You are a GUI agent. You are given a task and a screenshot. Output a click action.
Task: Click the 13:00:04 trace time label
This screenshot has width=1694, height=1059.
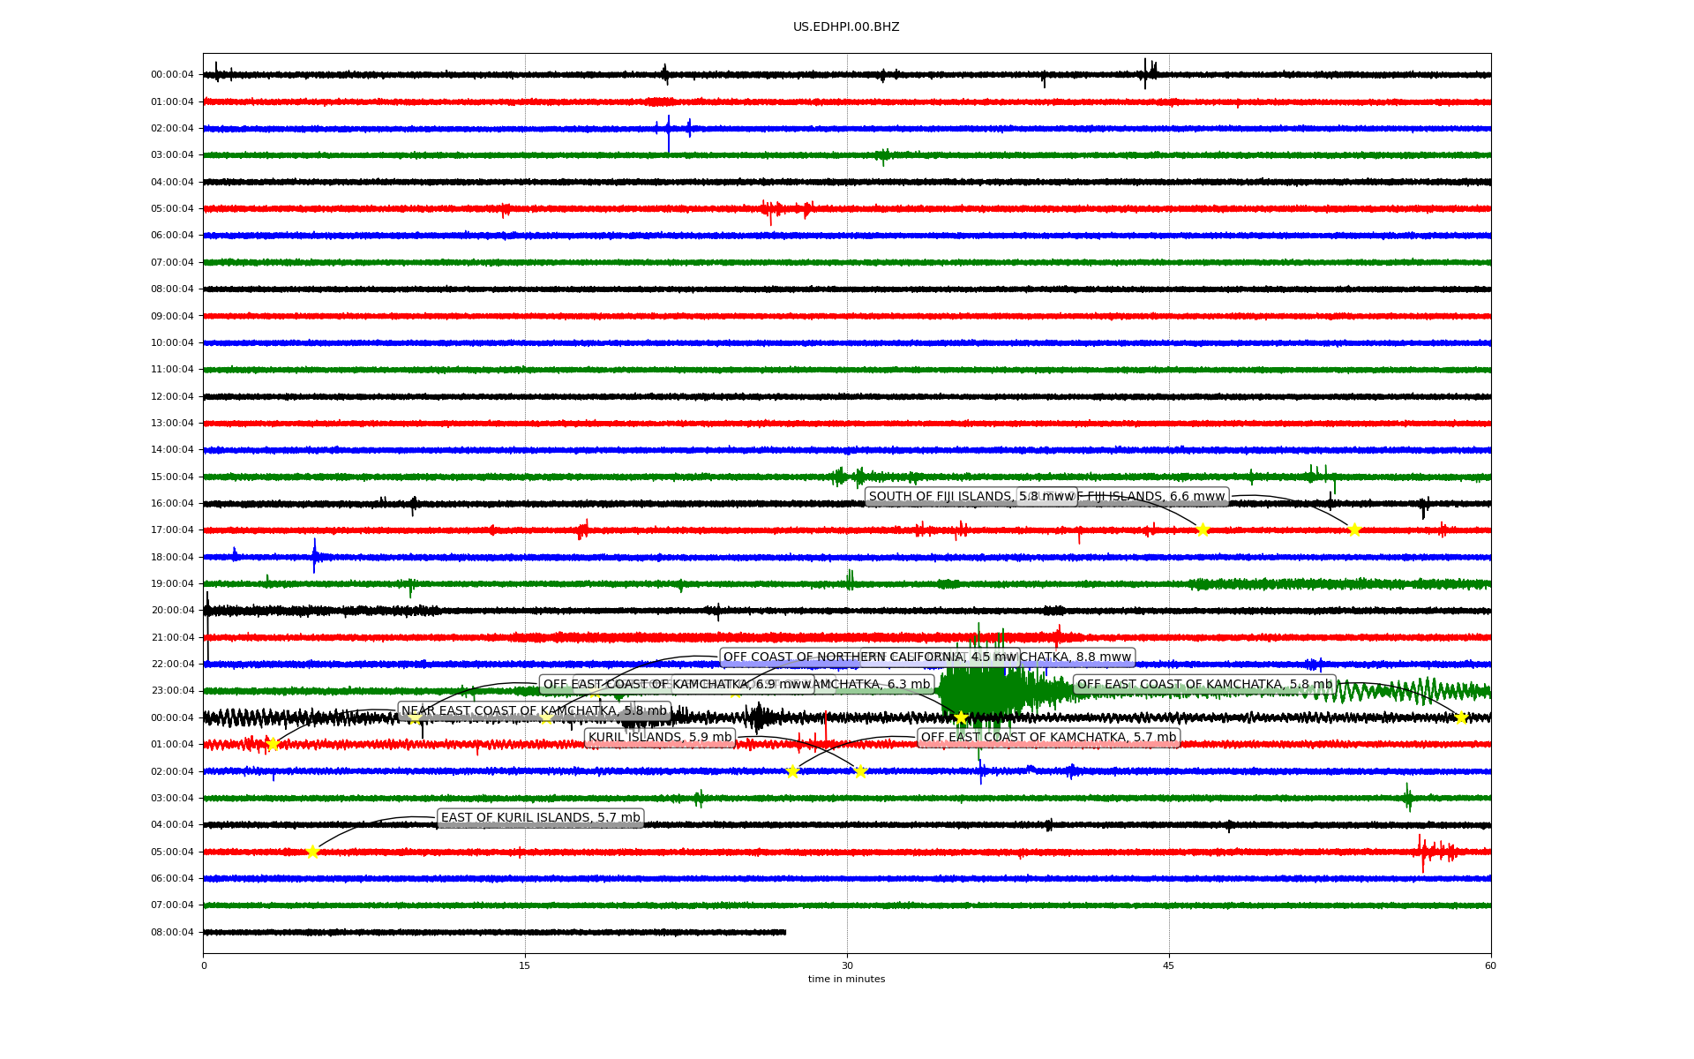pyautogui.click(x=172, y=423)
